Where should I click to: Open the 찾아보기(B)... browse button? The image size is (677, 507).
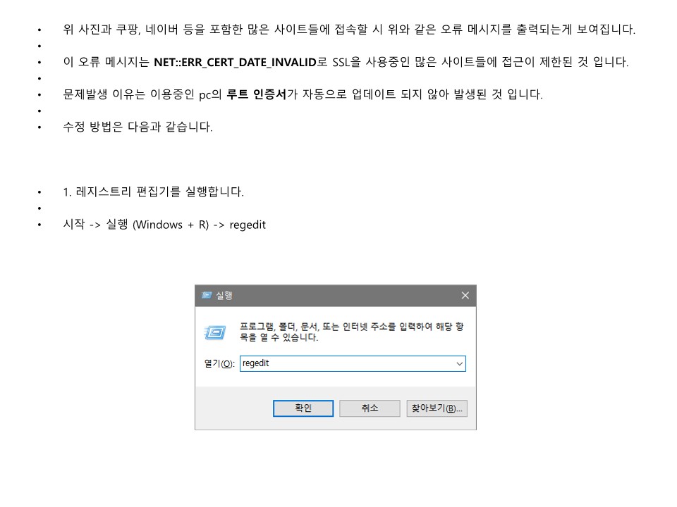tap(437, 408)
